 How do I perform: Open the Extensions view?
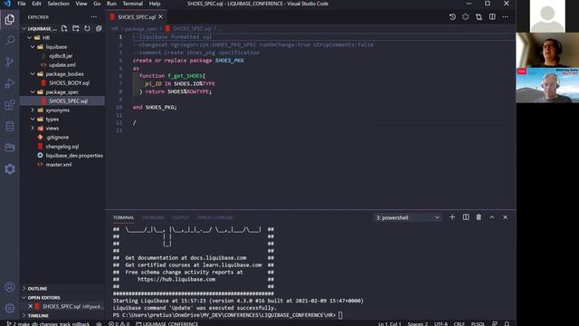10,105
